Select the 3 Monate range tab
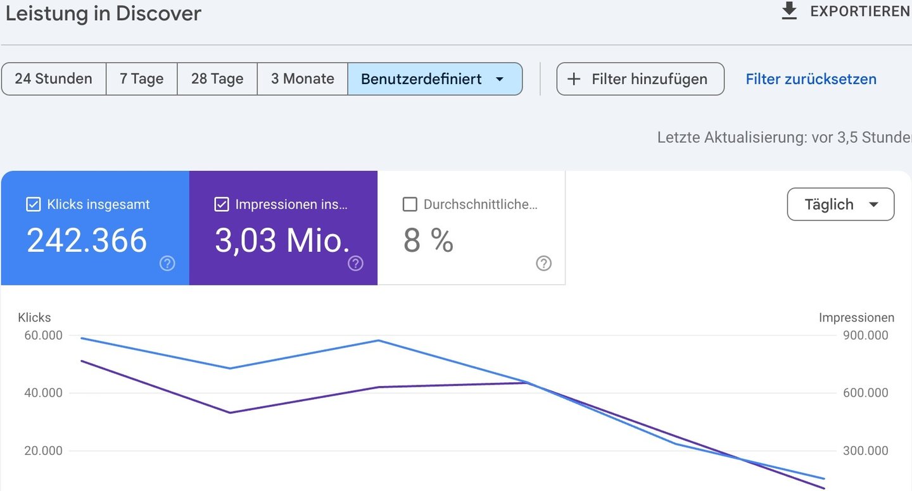The image size is (912, 491). 302,79
